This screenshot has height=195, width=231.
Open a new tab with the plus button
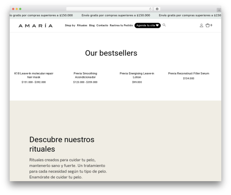[x=219, y=10]
